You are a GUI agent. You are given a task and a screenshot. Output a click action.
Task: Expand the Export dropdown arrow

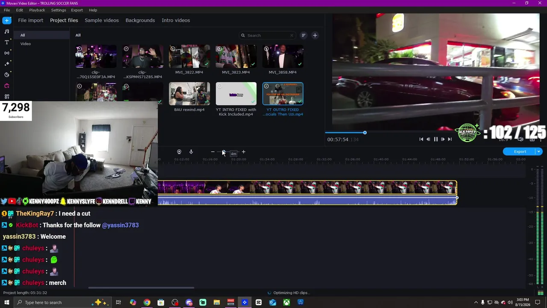click(x=539, y=151)
